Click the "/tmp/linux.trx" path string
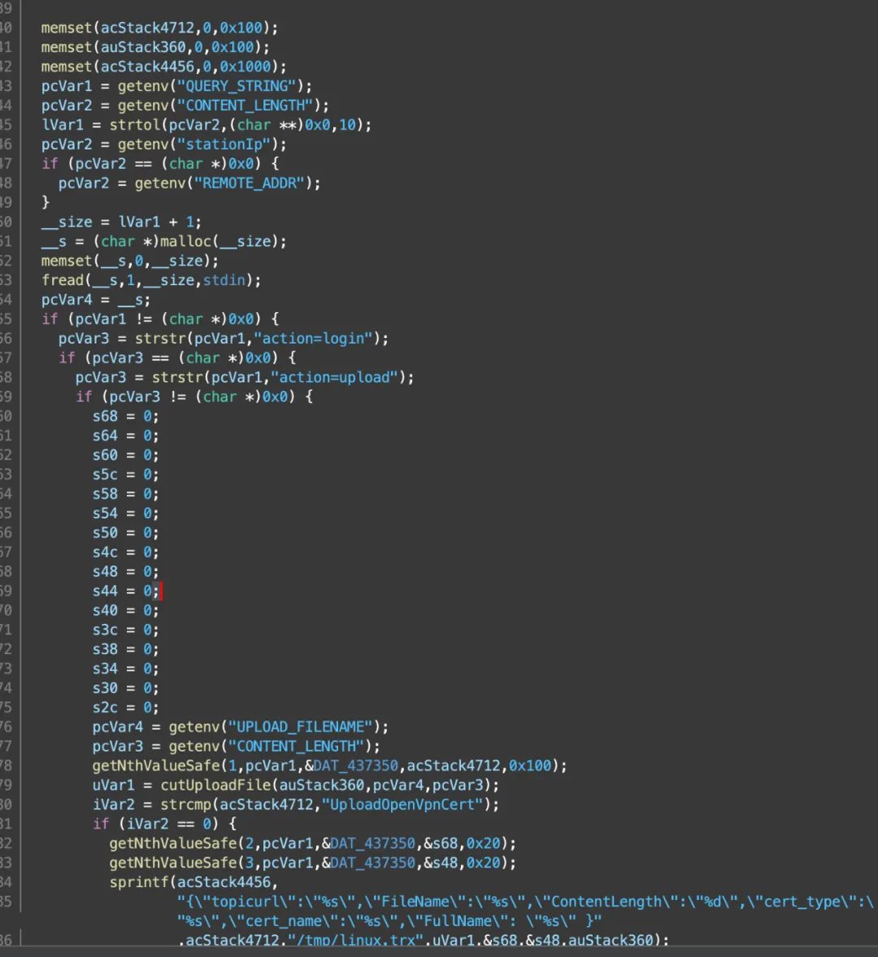The height and width of the screenshot is (957, 878). pyautogui.click(x=354, y=941)
